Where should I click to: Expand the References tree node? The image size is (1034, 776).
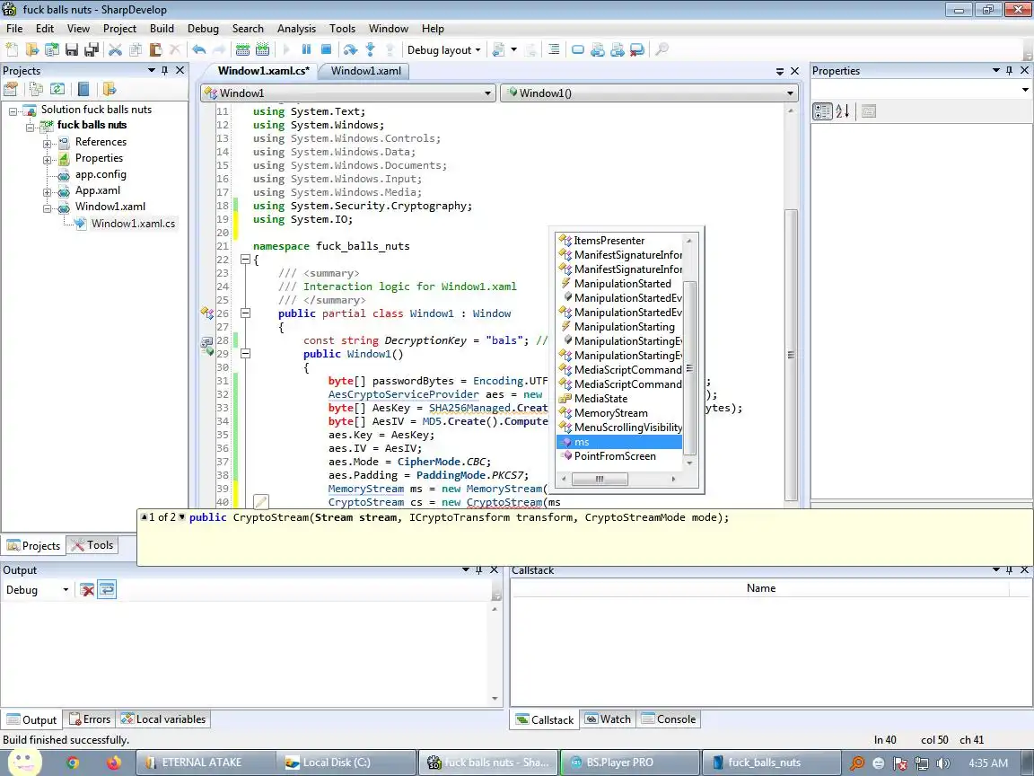click(x=48, y=143)
